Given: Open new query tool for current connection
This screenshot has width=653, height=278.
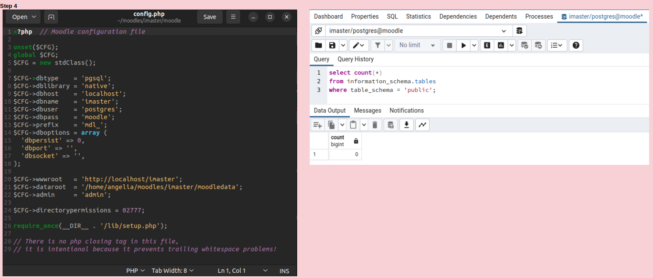Looking at the screenshot, I should coord(519,31).
